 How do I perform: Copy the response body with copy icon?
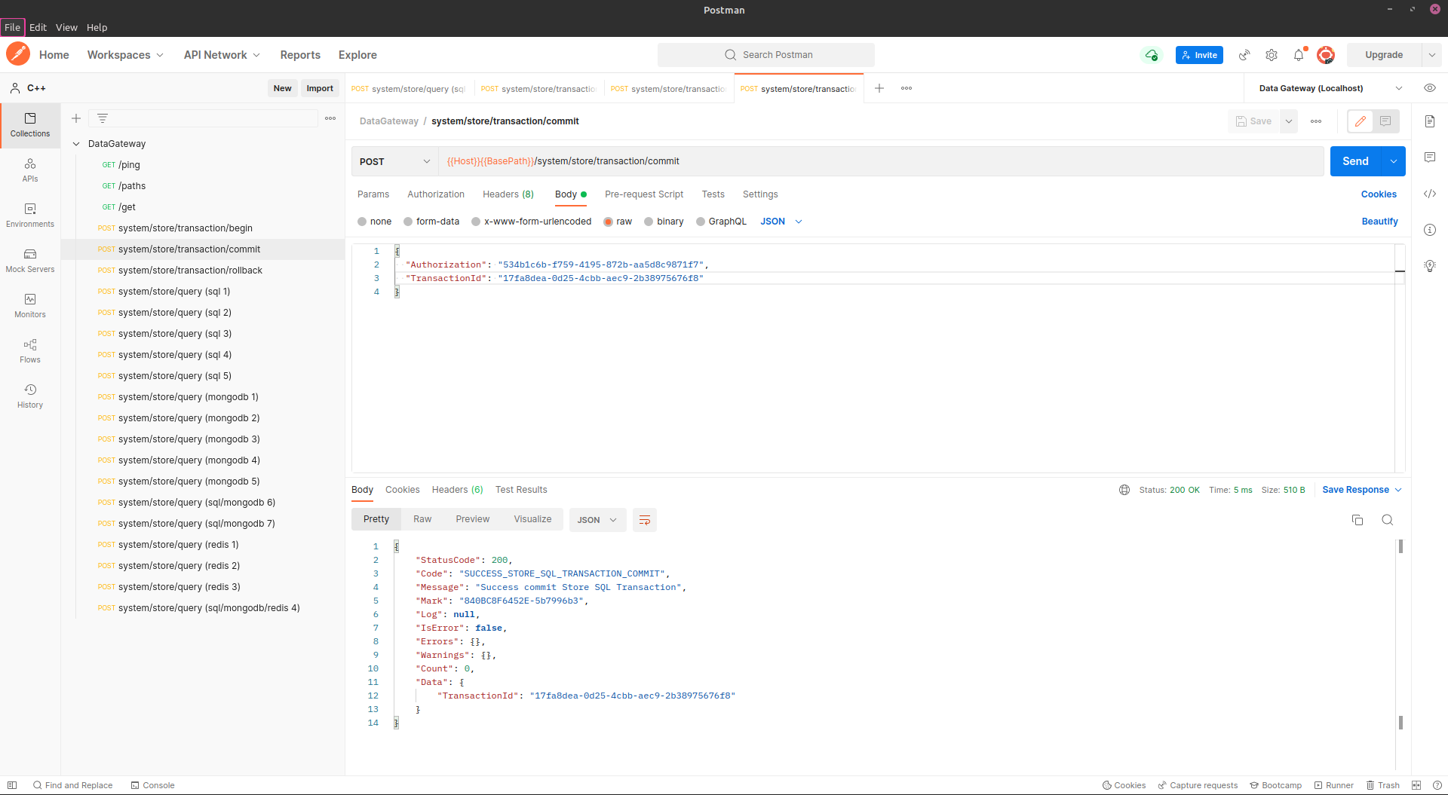(x=1357, y=520)
